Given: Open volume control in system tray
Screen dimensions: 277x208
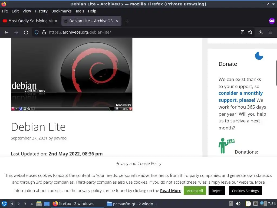Looking at the screenshot, I should click(238, 204).
